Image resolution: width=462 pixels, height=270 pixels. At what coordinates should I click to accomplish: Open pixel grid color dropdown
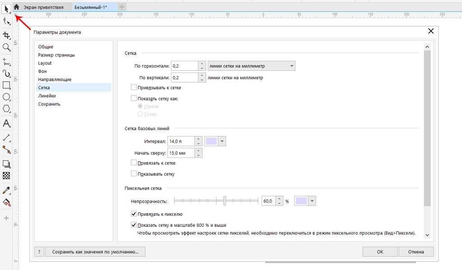(x=312, y=201)
